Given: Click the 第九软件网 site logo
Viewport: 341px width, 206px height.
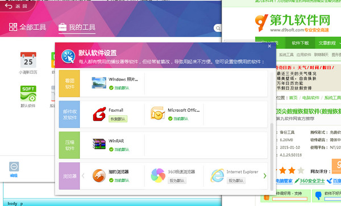Looking at the screenshot, I should 293,23.
